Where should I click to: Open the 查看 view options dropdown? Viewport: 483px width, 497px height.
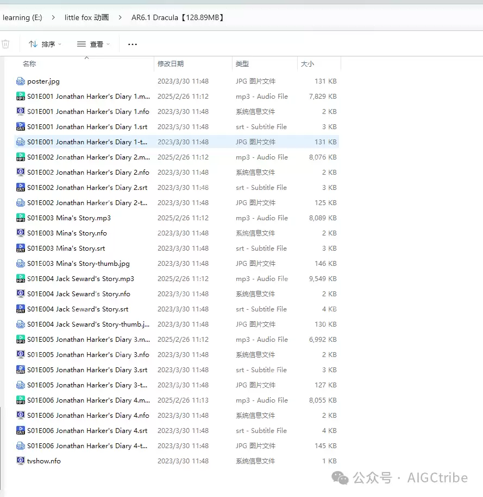[93, 44]
